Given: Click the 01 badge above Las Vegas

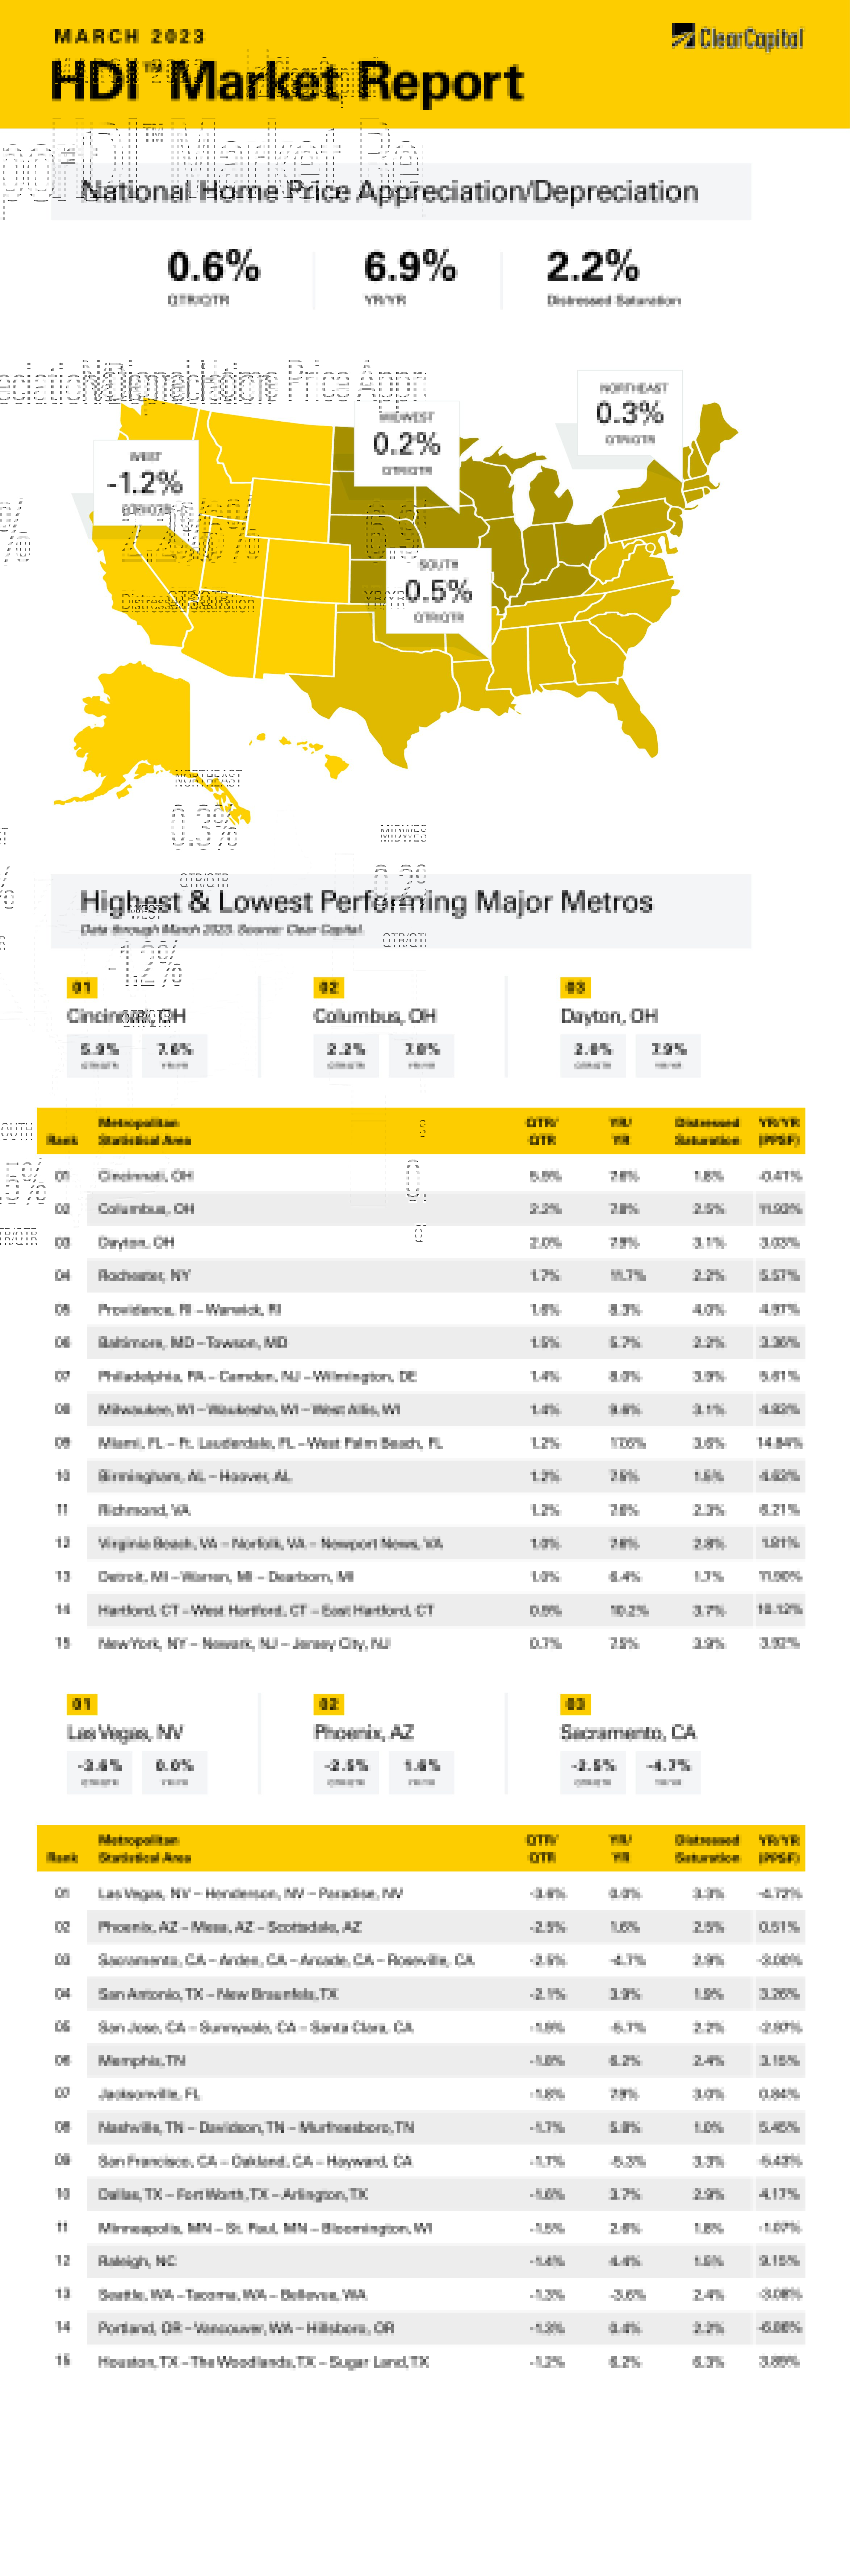Looking at the screenshot, I should point(81,1704).
